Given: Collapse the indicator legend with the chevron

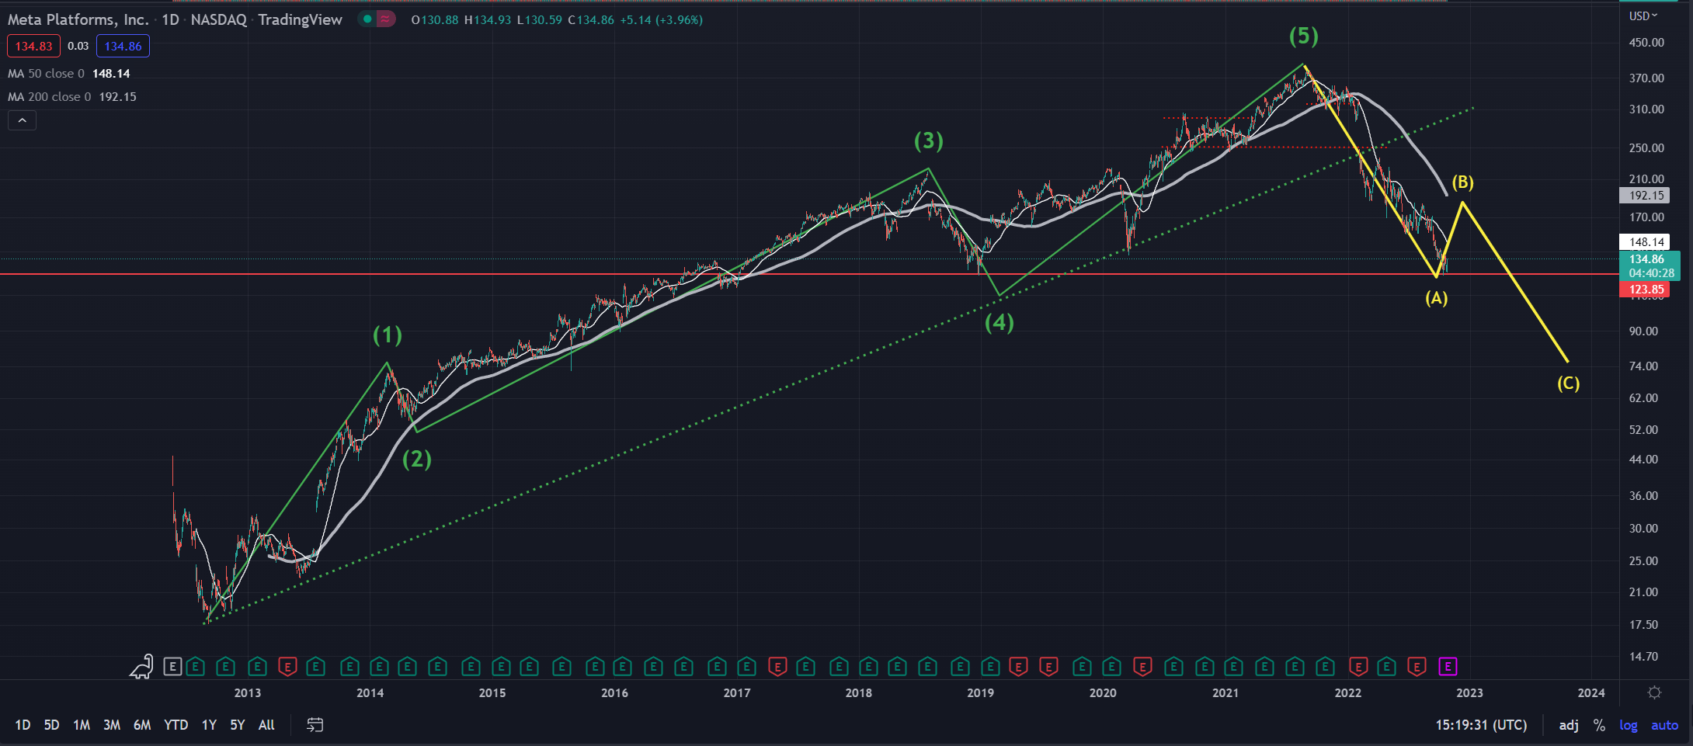Looking at the screenshot, I should pyautogui.click(x=22, y=120).
